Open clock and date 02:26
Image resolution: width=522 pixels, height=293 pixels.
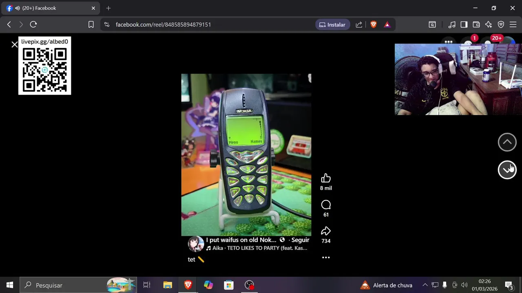click(484, 285)
